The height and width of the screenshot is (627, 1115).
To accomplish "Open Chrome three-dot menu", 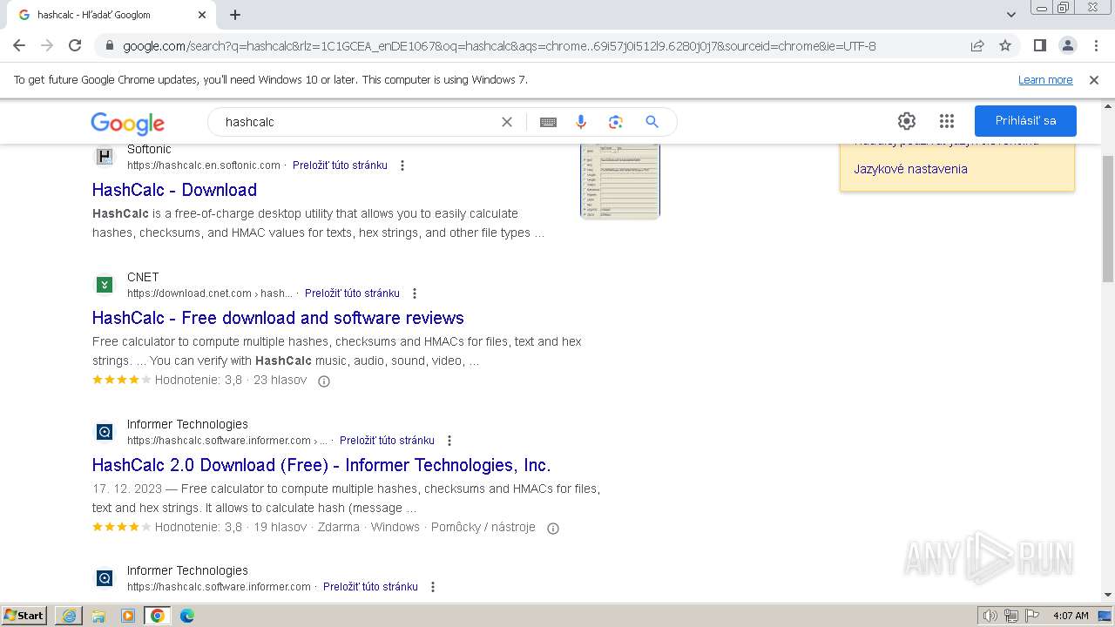I will click(1096, 45).
